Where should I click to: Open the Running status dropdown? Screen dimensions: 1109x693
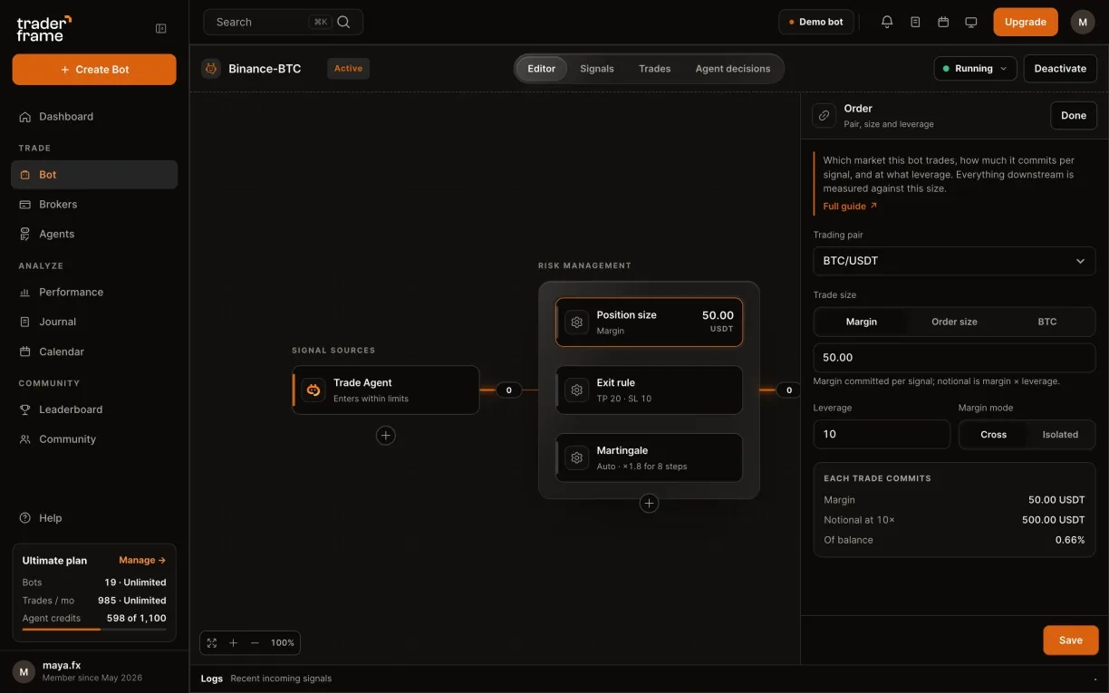(975, 68)
